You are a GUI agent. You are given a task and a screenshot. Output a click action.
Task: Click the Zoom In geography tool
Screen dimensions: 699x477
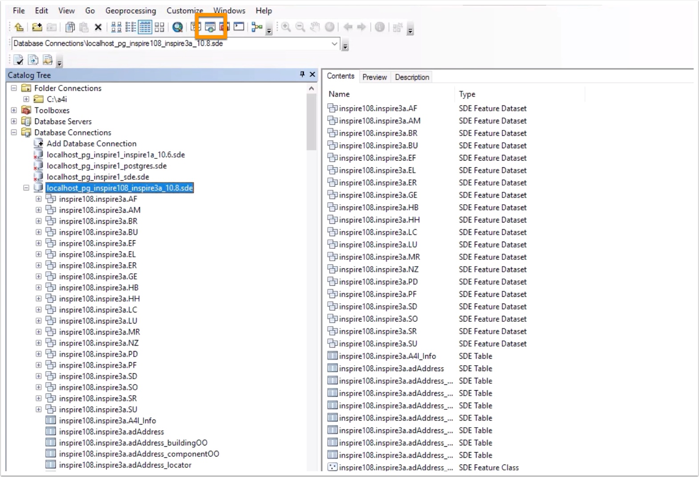point(286,28)
